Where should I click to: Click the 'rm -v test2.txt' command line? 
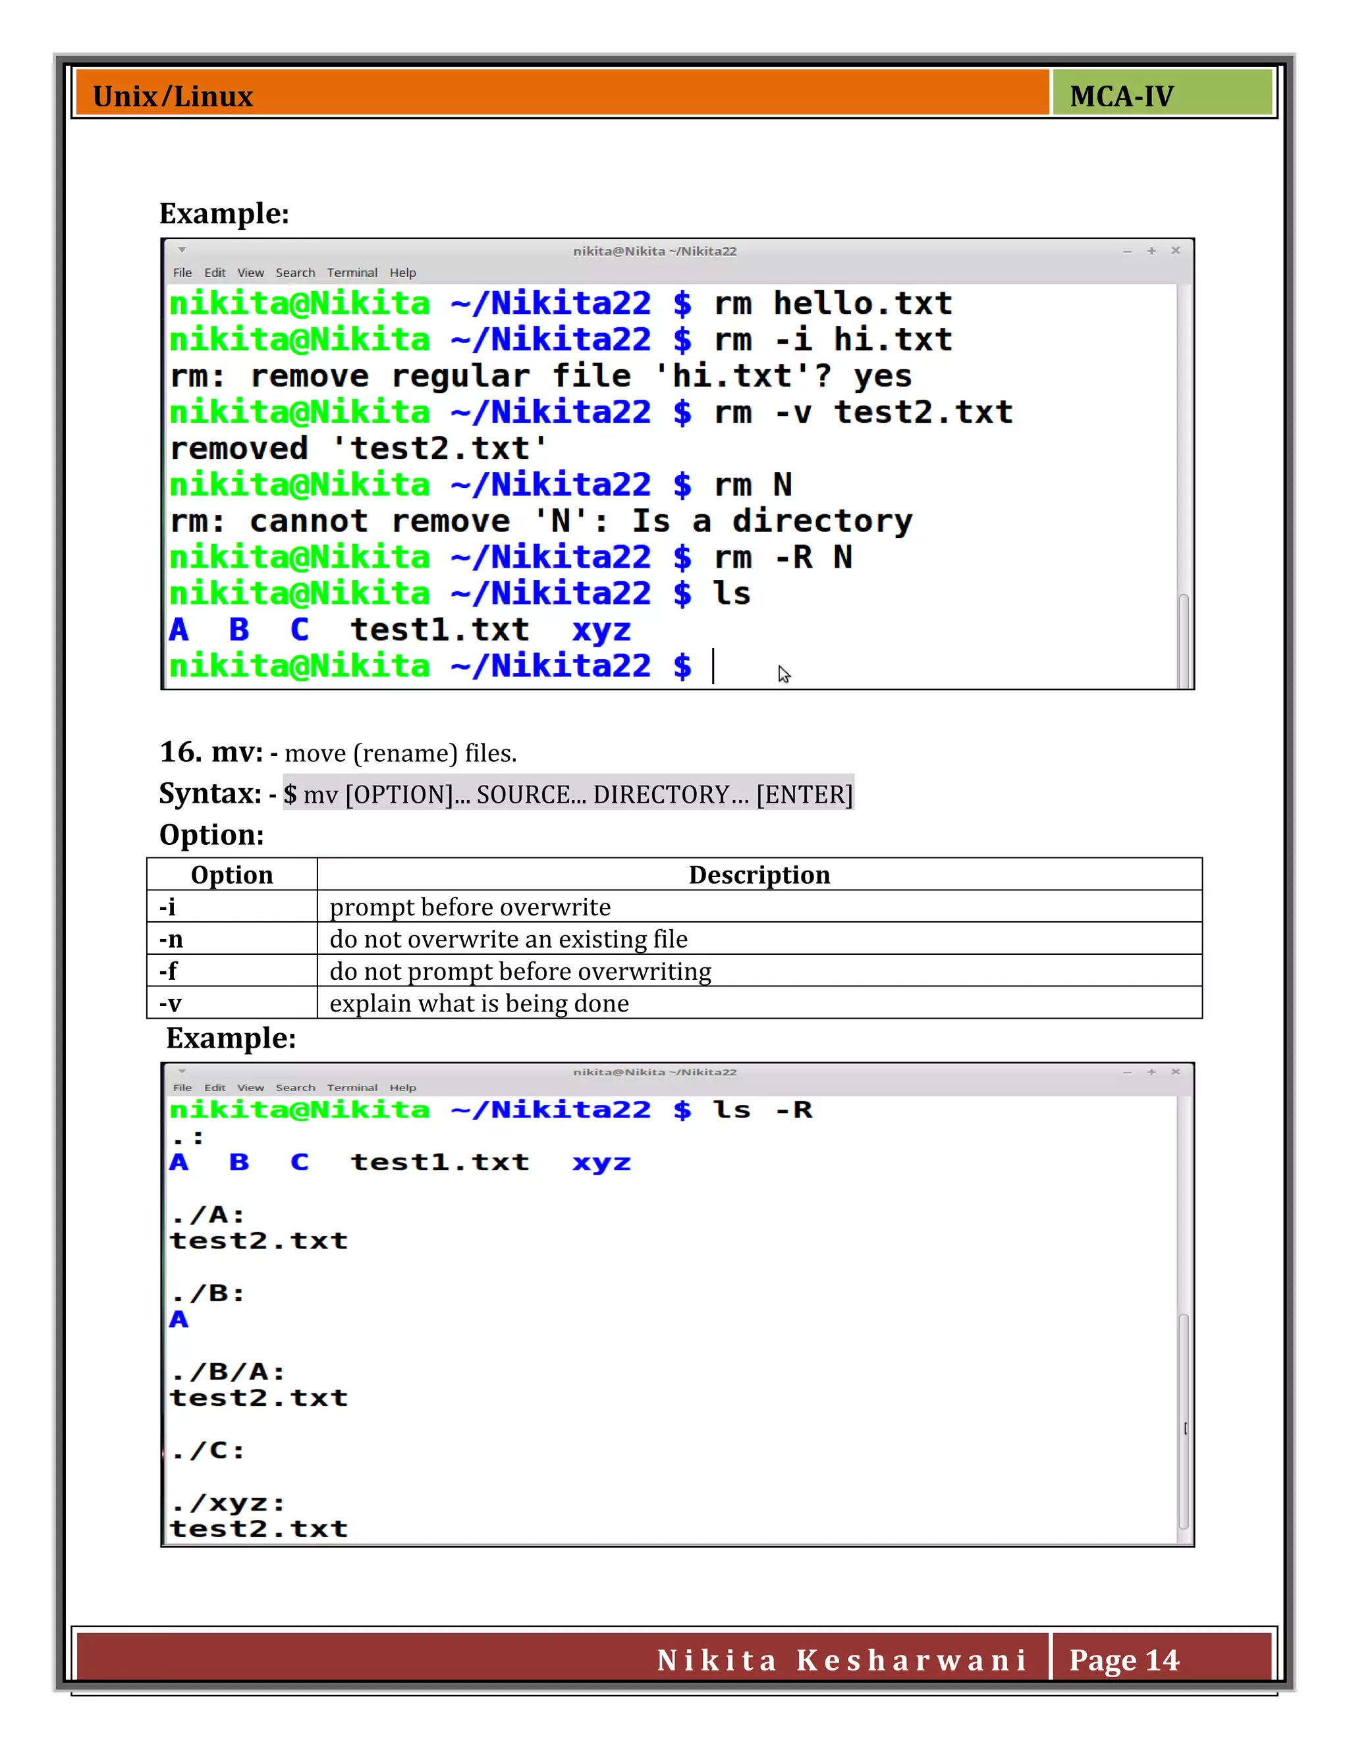[x=592, y=412]
